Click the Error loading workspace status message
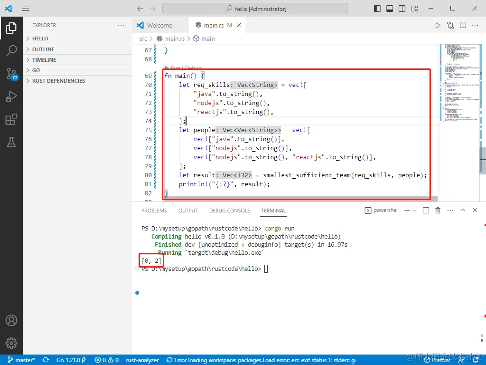486x365 pixels. click(261, 360)
